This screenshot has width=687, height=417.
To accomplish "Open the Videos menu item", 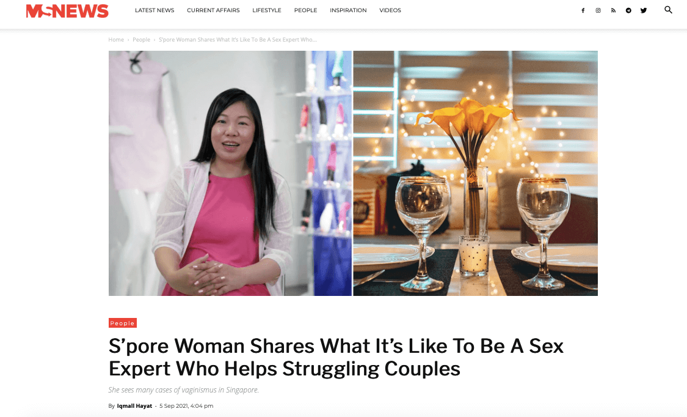I will 390,10.
